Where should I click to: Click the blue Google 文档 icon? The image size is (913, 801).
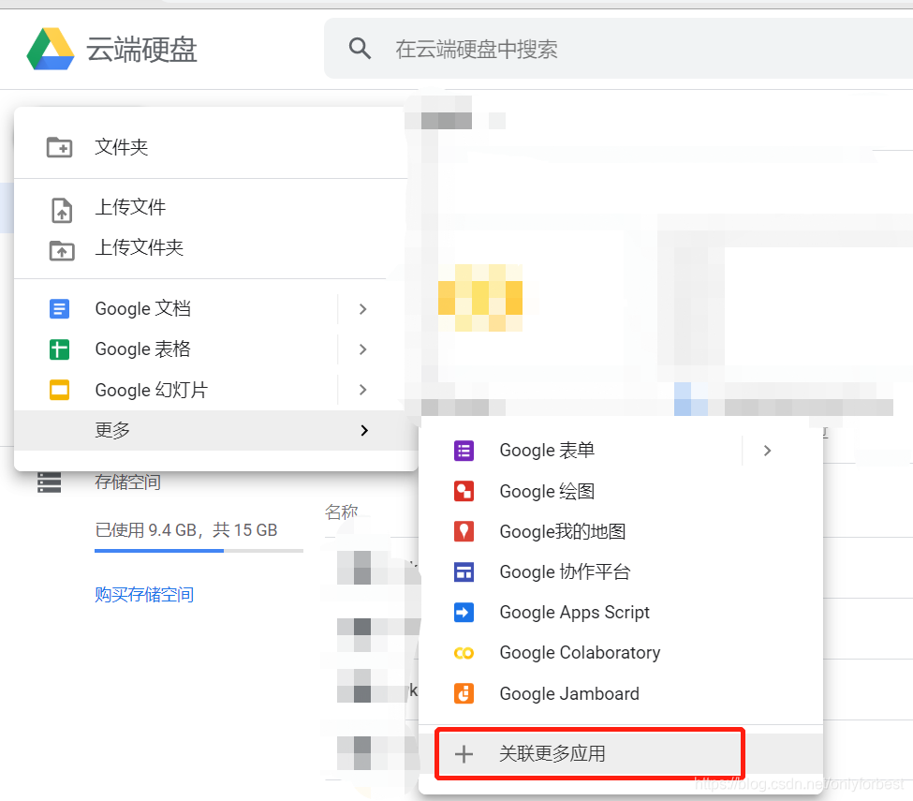pos(59,309)
